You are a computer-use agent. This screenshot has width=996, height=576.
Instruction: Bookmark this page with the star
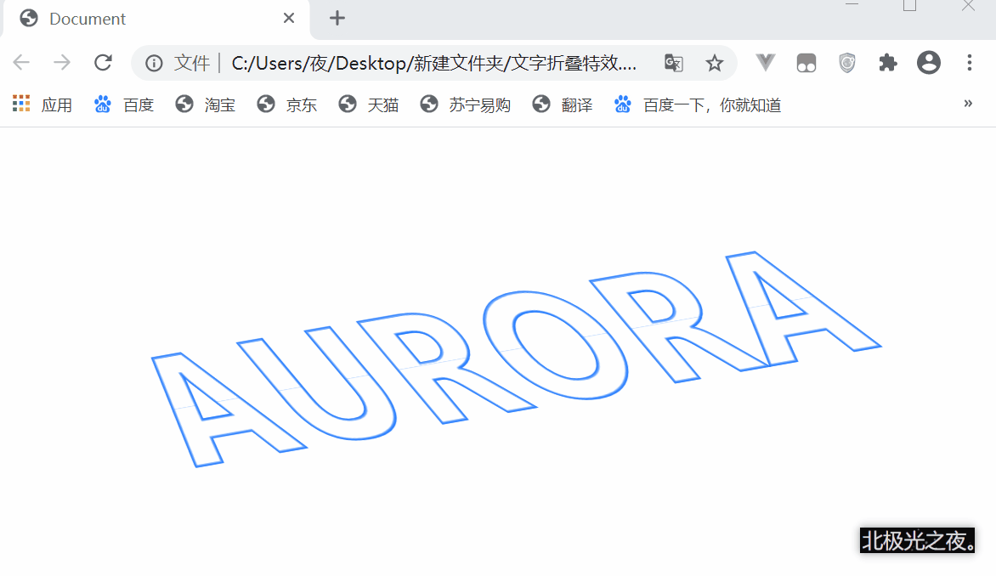click(715, 63)
